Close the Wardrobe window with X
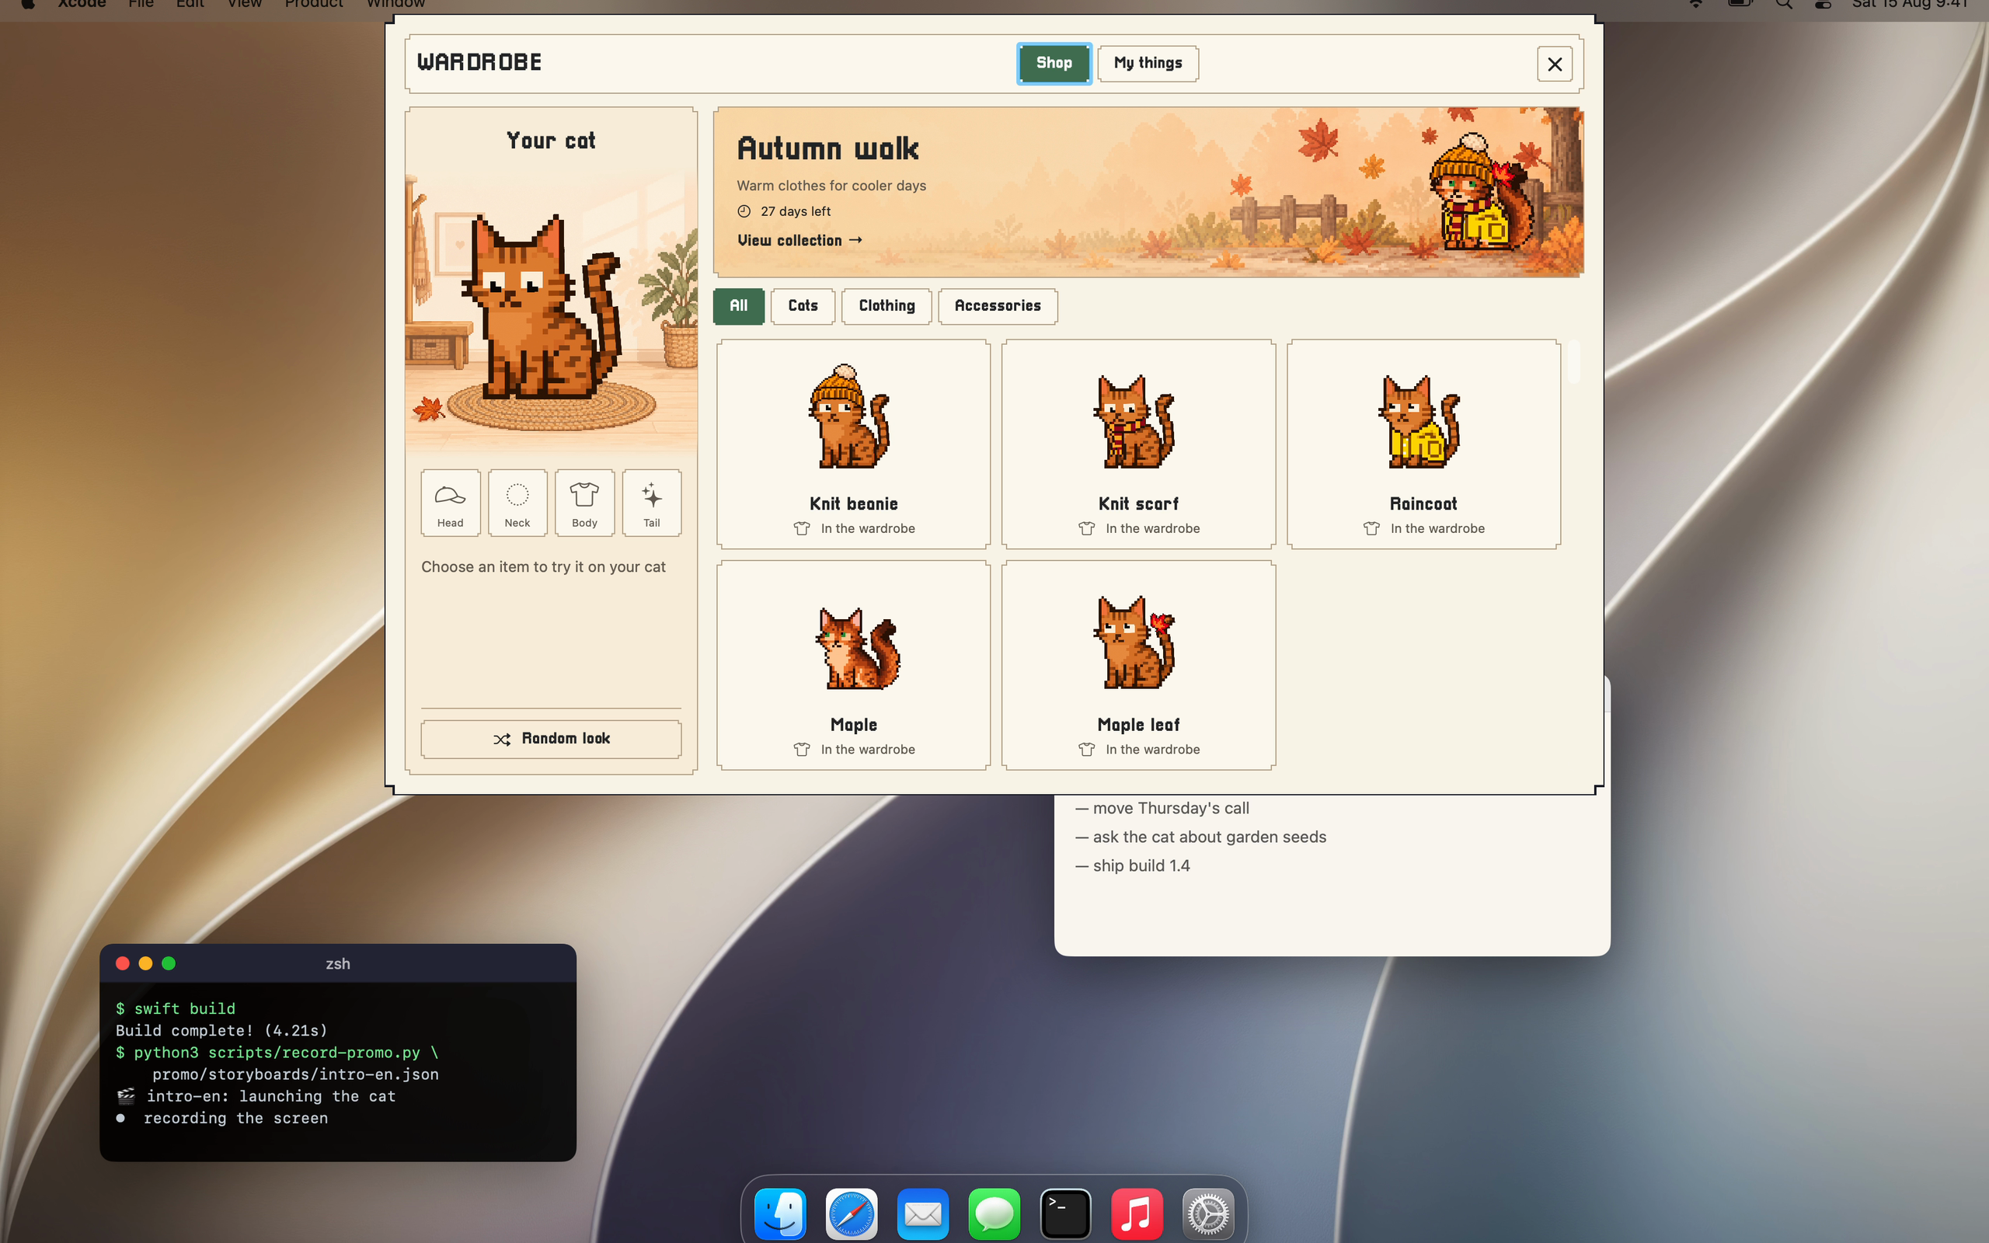1989x1243 pixels. coord(1554,63)
